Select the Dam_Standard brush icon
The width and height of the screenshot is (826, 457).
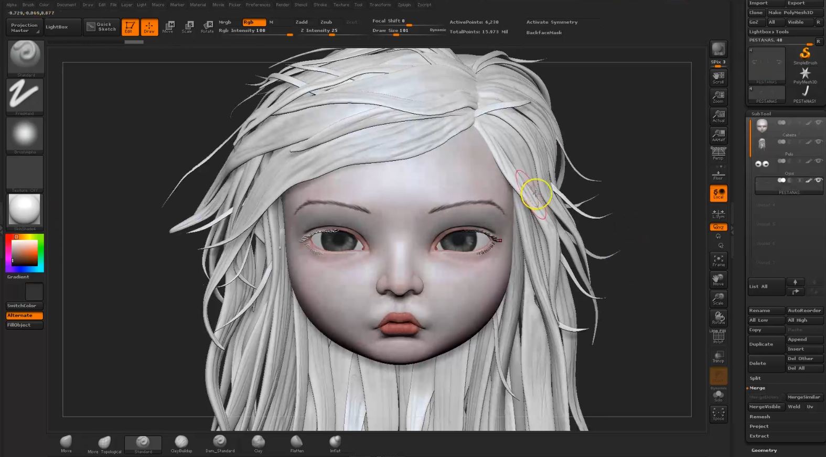tap(220, 443)
